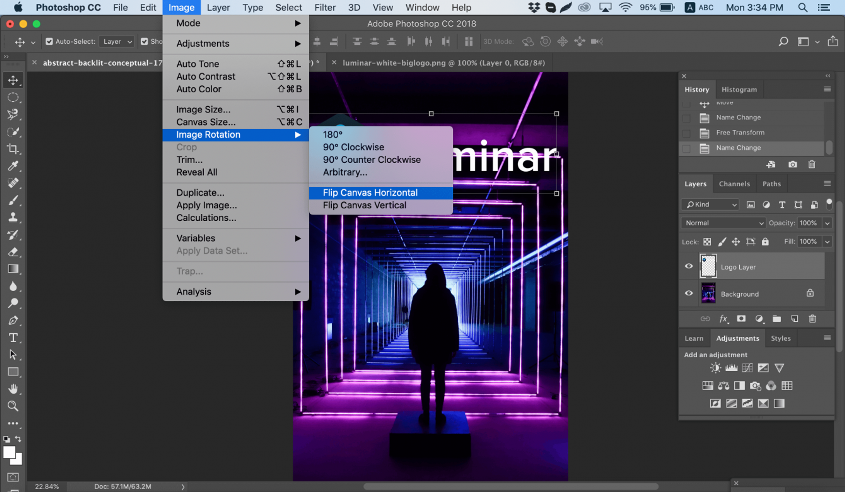Toggle visibility of Background layer
Screen dimensions: 845x492
[689, 293]
